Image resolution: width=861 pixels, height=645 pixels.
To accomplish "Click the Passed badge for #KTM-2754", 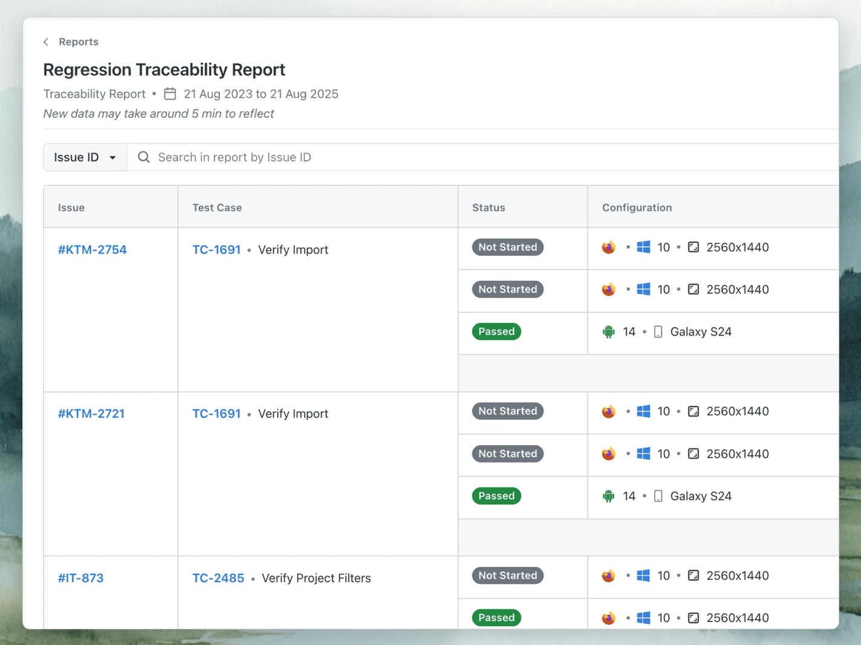I will click(496, 332).
